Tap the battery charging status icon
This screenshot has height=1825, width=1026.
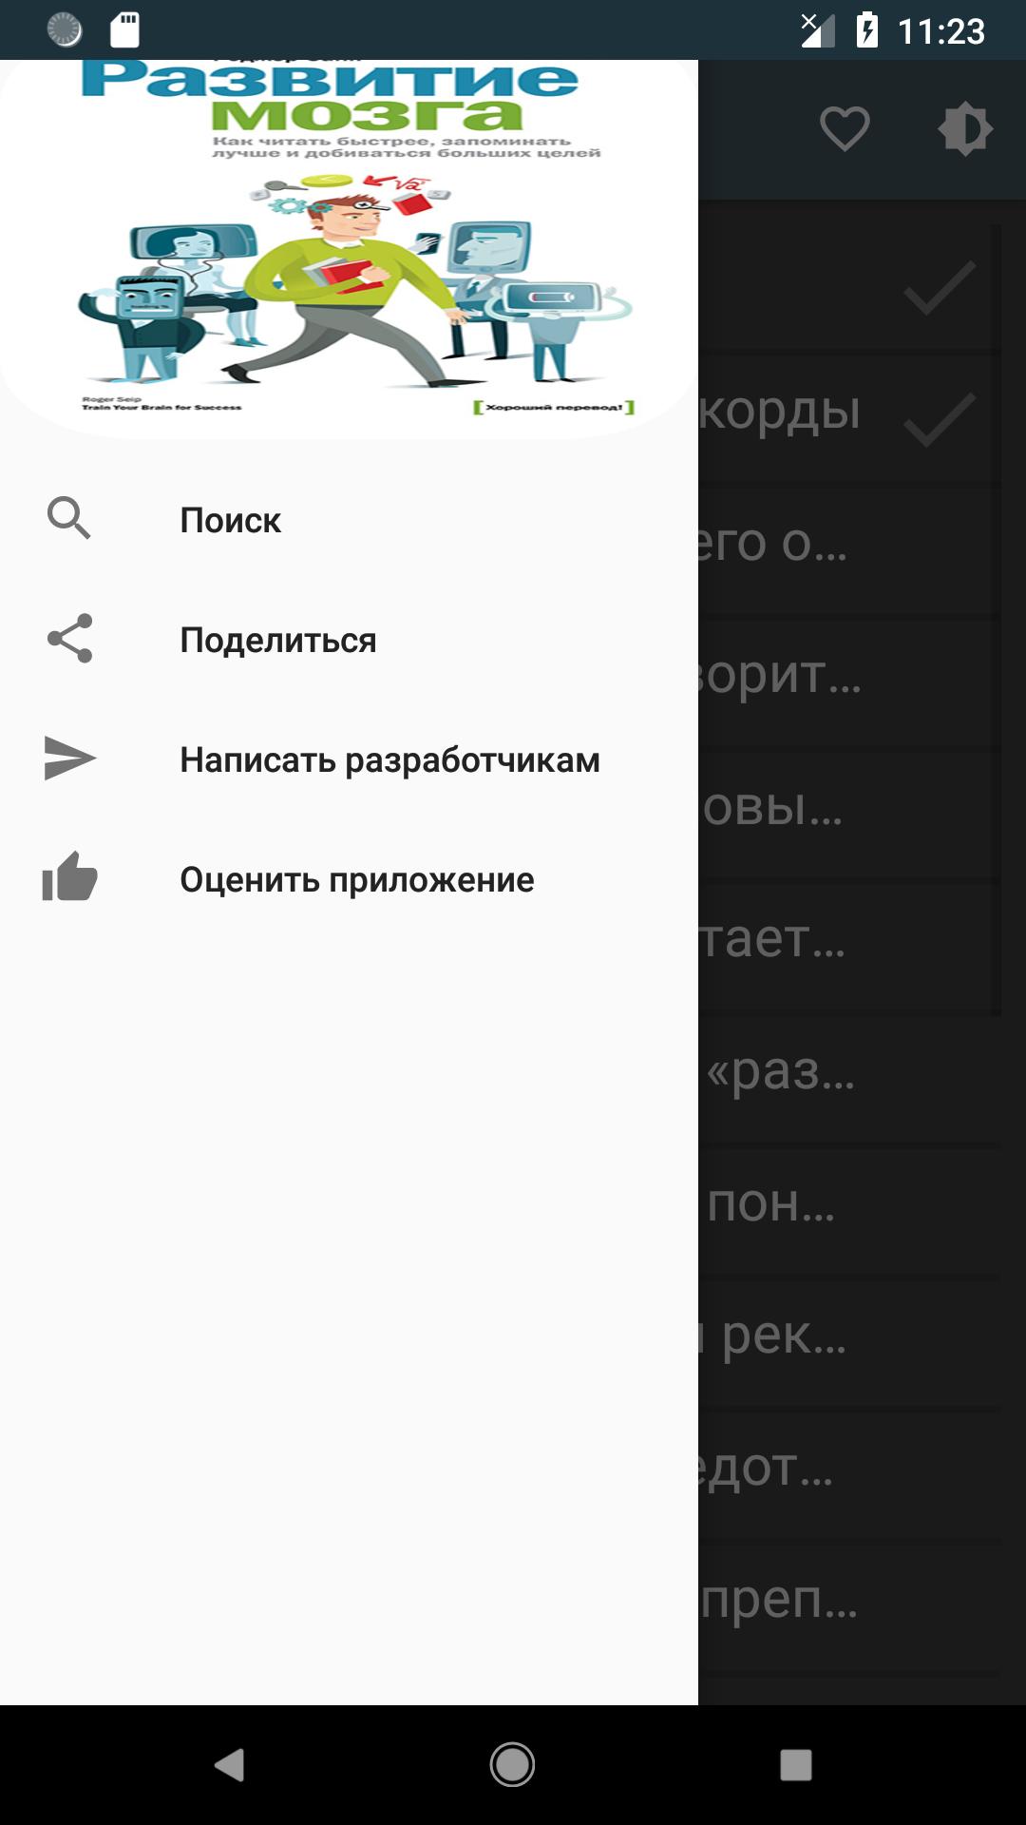click(x=866, y=30)
